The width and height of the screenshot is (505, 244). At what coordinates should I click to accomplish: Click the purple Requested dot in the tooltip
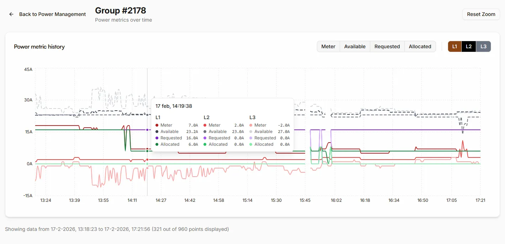pos(156,138)
